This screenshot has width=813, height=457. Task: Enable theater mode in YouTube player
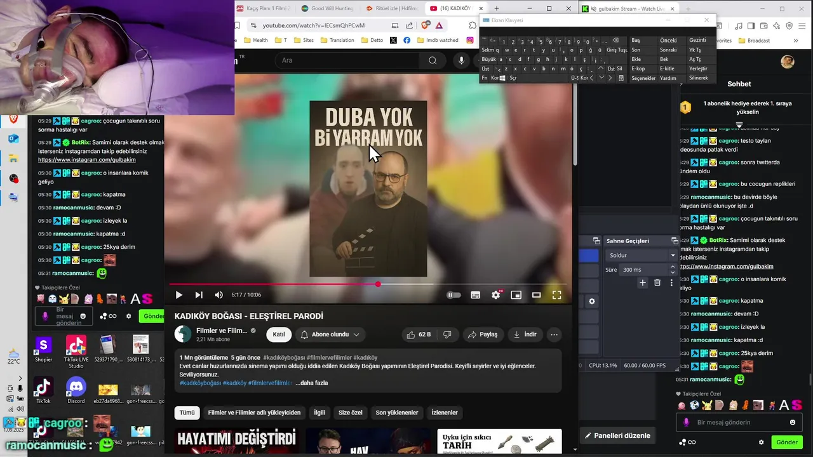pos(537,295)
